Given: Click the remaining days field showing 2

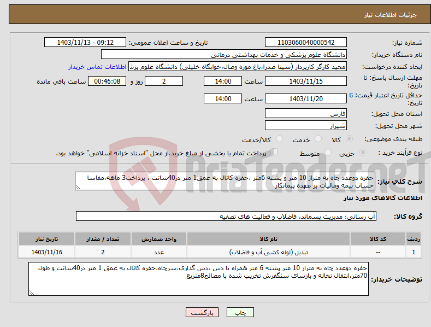Looking at the screenshot, I should (164, 81).
